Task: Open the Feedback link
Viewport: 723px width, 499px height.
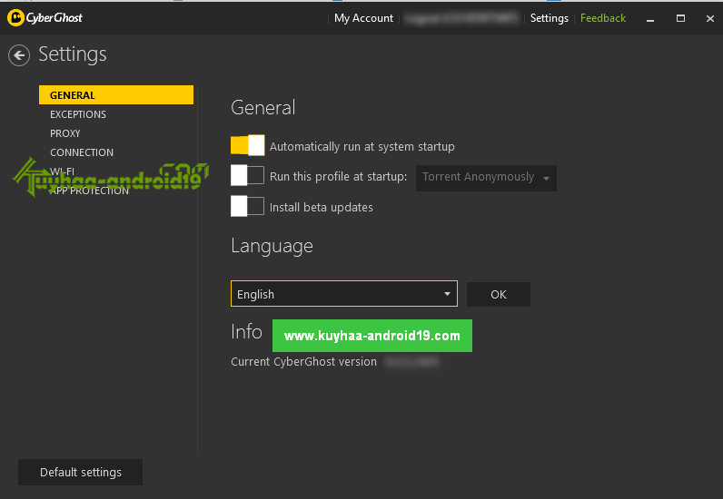Action: point(603,18)
